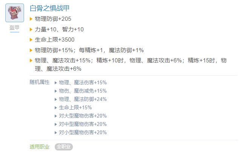Select the 对小型魔物伤害+20% attribute text
This screenshot has width=240, height=155.
pos(83,132)
